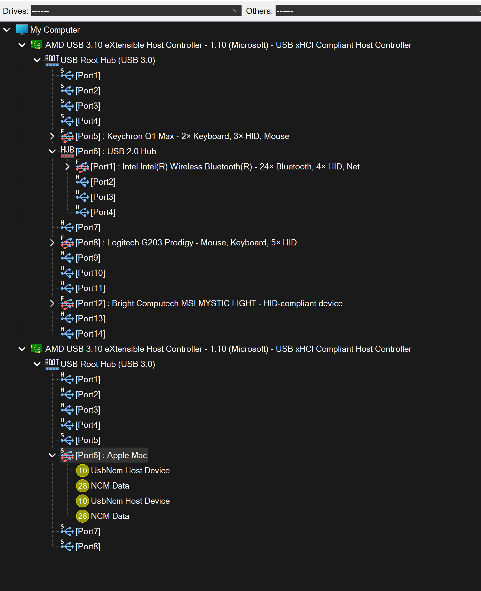Click the Apple Mac USB device icon
Image resolution: width=481 pixels, height=591 pixels.
67,455
